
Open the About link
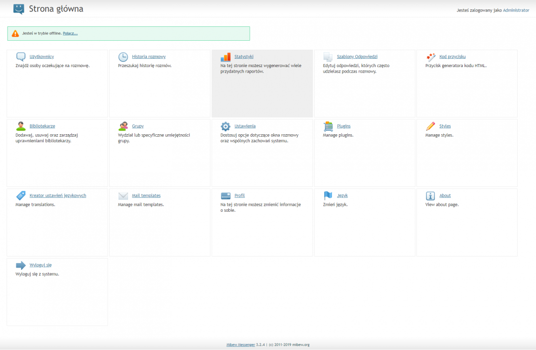point(445,195)
